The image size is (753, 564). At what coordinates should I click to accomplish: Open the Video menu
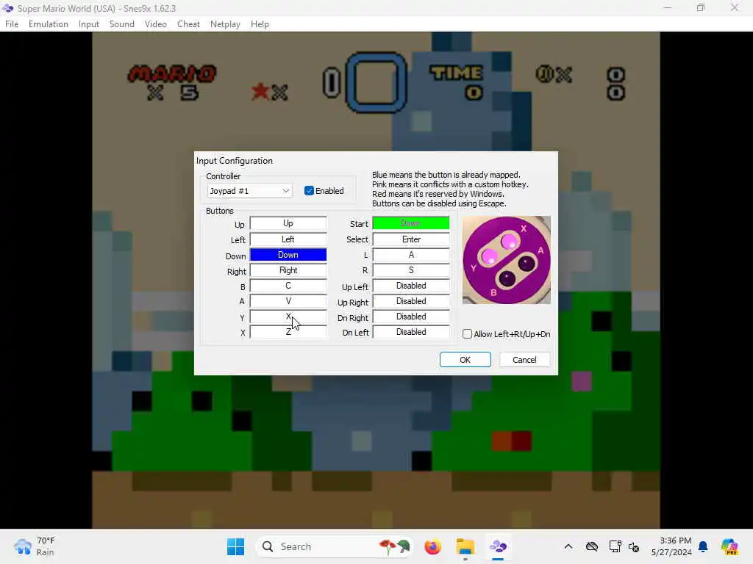point(156,24)
